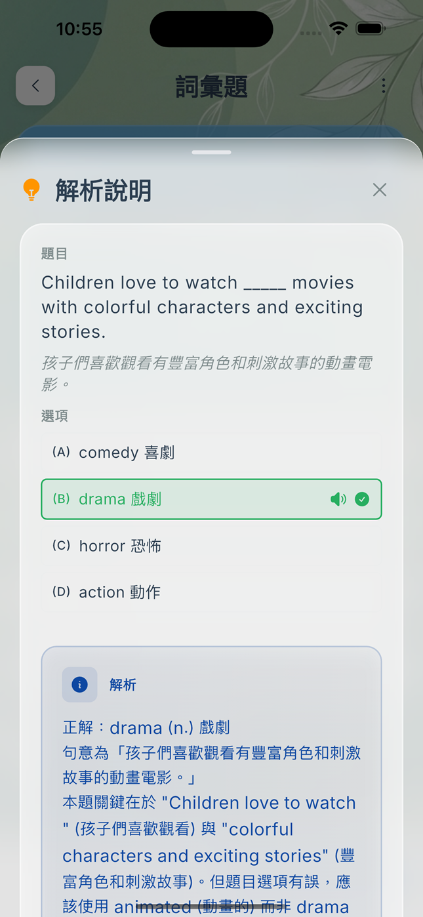This screenshot has width=423, height=917.
Task: Tap the 題目 section label
Action: coord(54,254)
